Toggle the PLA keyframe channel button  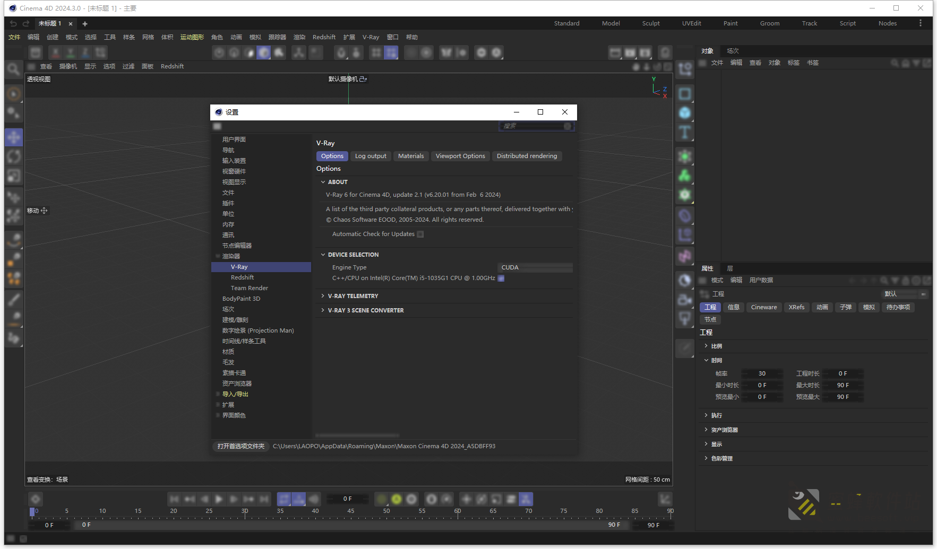526,499
